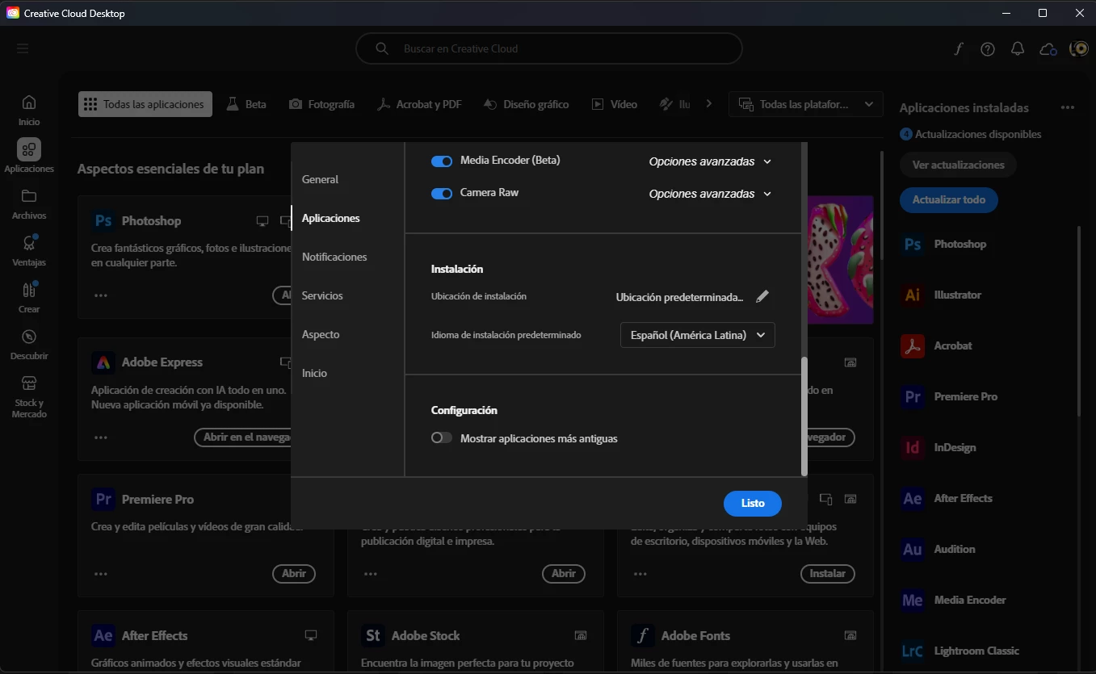Screen dimensions: 1096x674
Task: Open General preferences tab
Action: click(321, 179)
